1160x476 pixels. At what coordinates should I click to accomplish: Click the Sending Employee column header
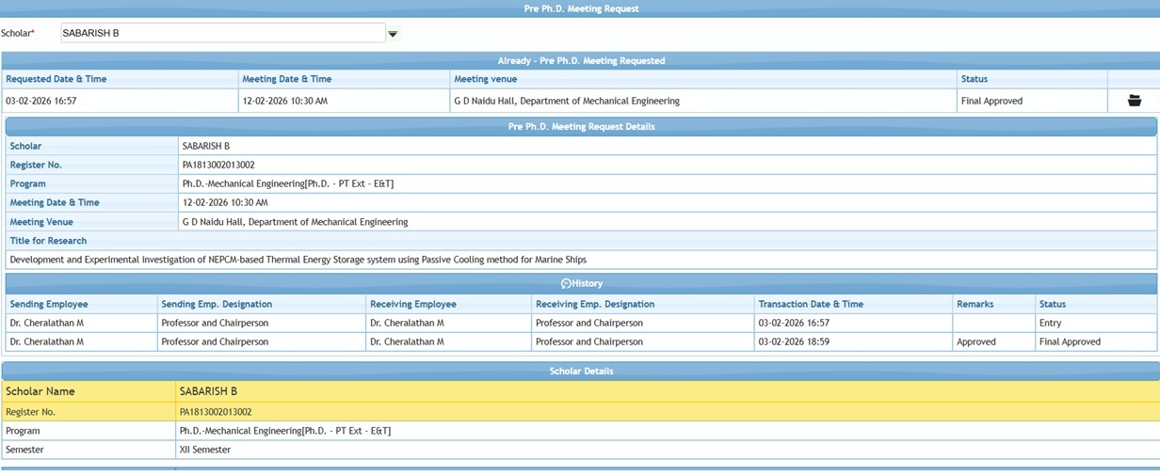tap(49, 304)
